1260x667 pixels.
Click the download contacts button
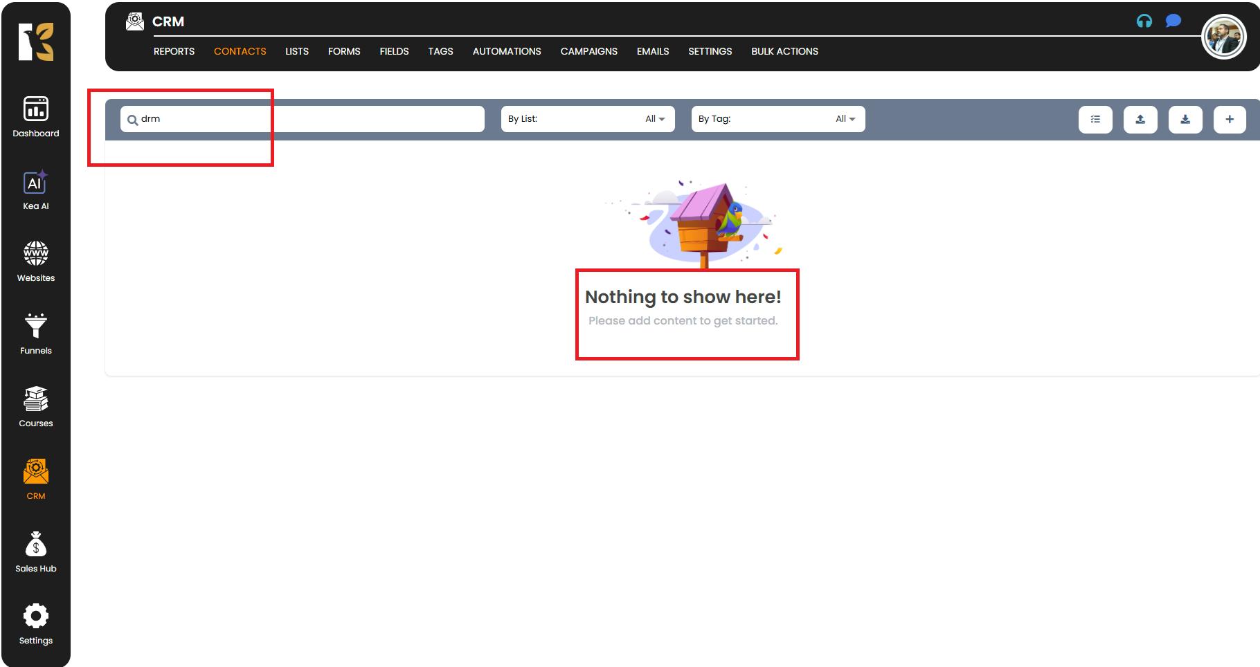[x=1185, y=119]
